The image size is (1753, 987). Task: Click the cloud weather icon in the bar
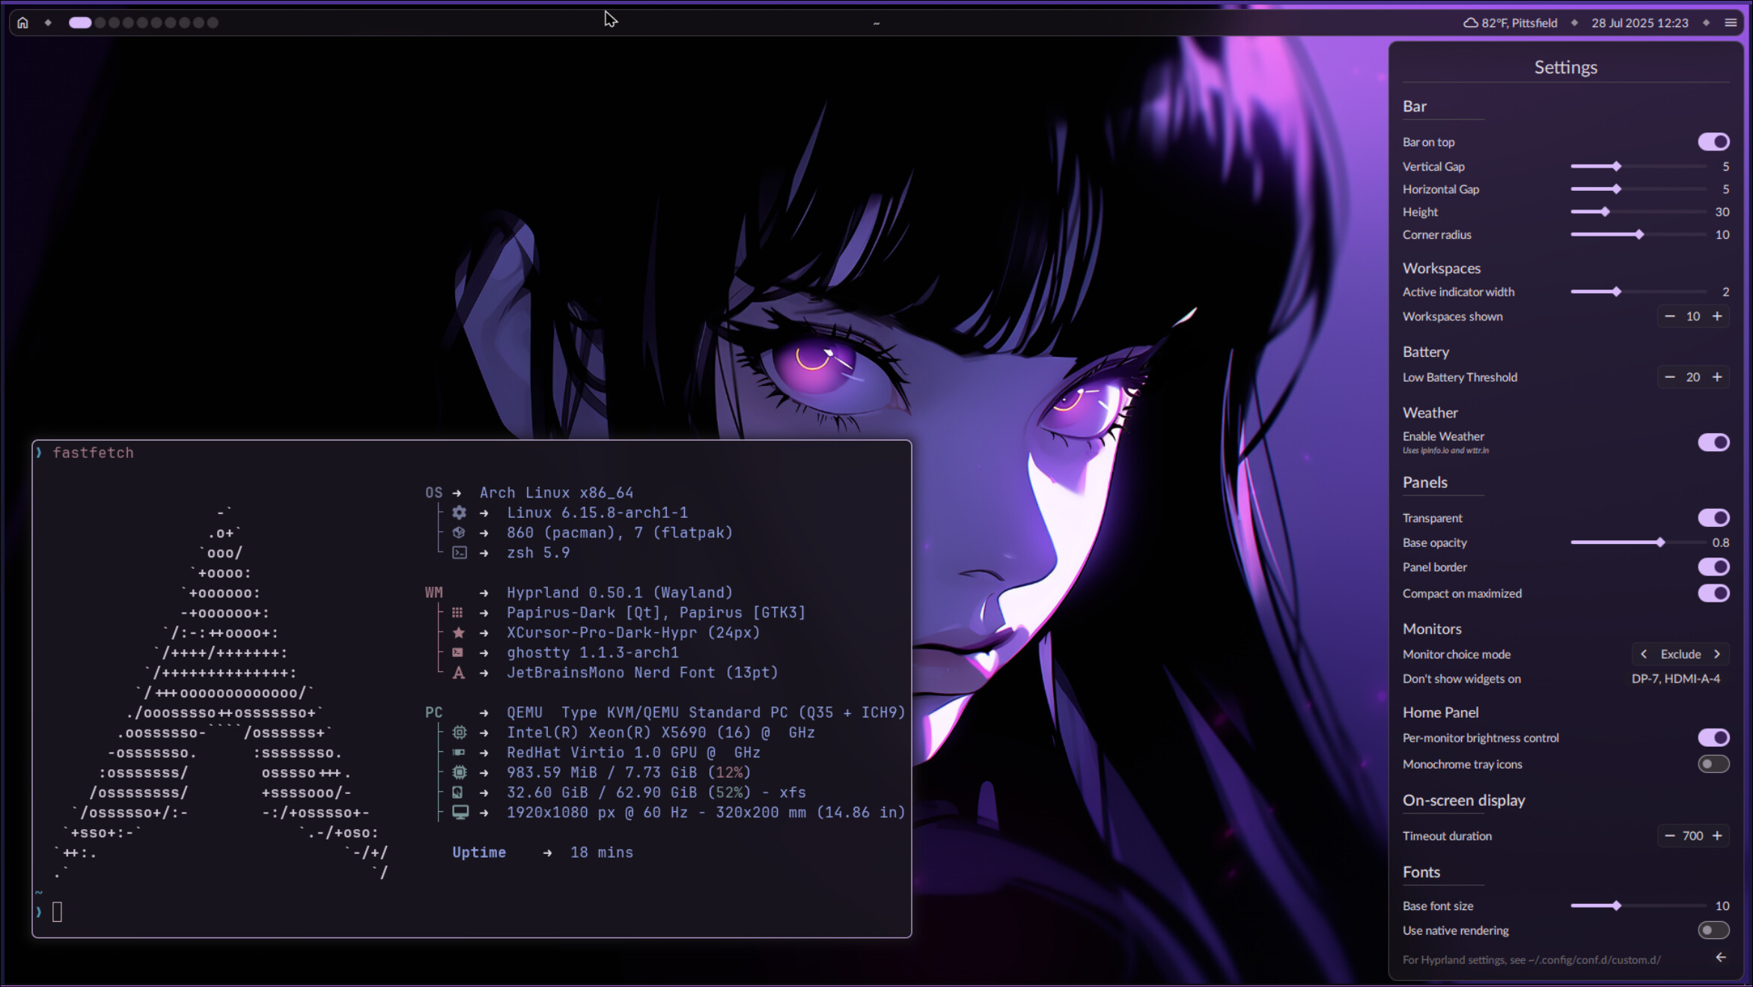tap(1470, 22)
